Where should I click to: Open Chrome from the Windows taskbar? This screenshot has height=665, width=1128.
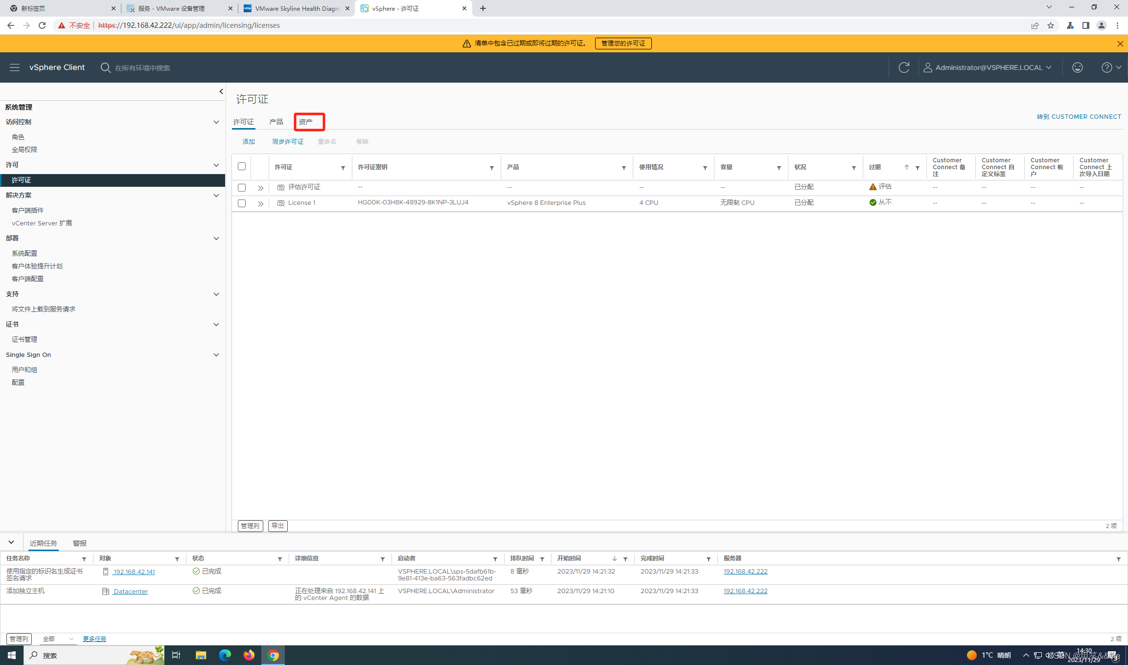click(273, 655)
